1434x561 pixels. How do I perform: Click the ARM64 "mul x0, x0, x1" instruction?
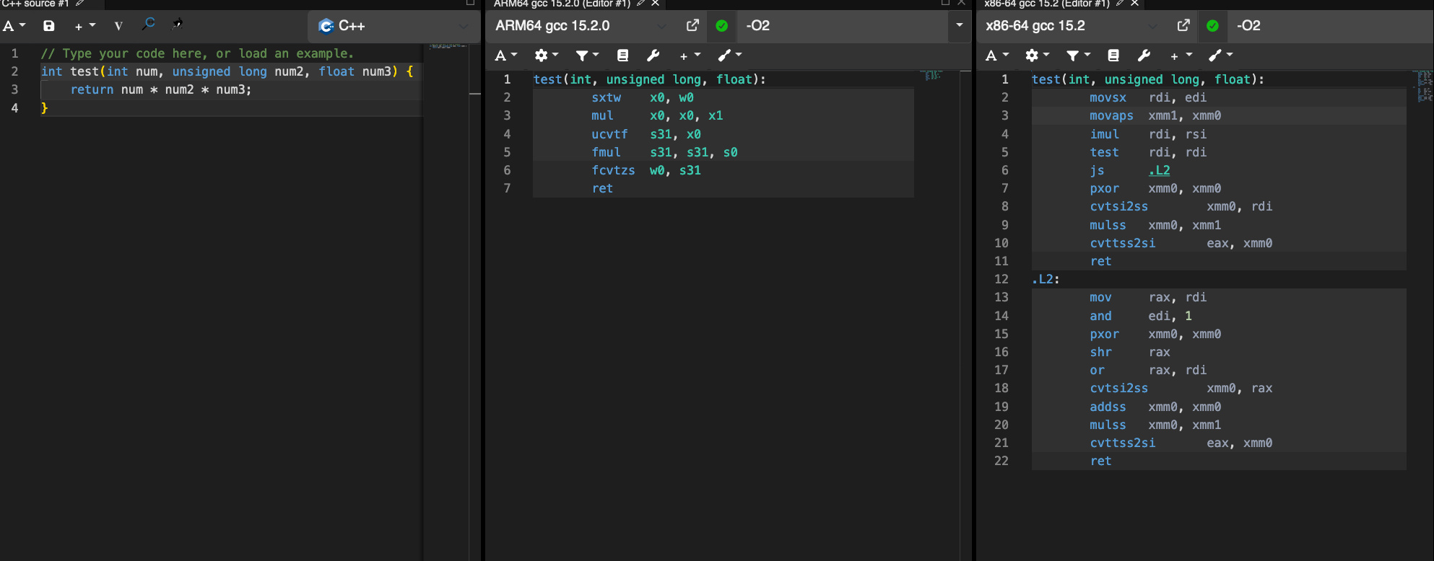click(x=657, y=115)
